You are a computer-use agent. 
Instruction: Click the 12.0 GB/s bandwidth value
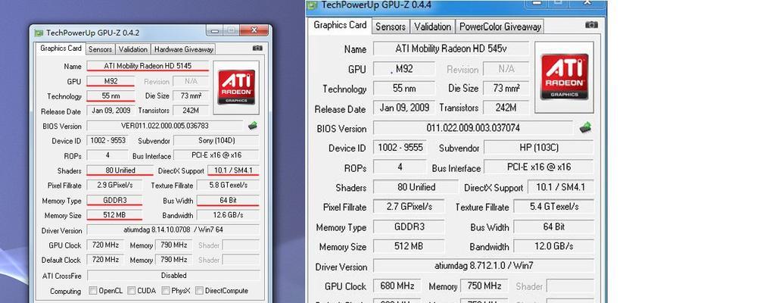pos(554,246)
